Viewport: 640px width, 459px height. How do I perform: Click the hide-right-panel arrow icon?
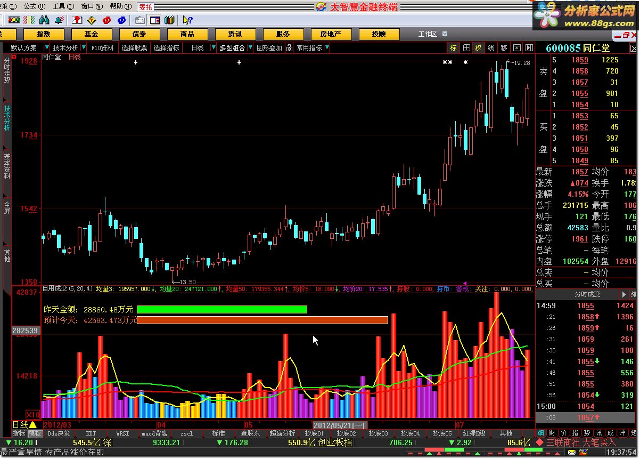[529, 47]
